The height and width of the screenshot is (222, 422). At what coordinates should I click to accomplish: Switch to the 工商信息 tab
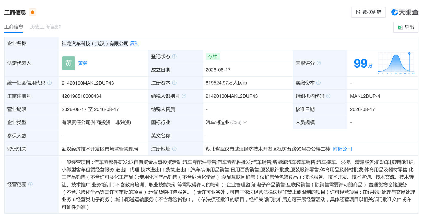(x=14, y=27)
